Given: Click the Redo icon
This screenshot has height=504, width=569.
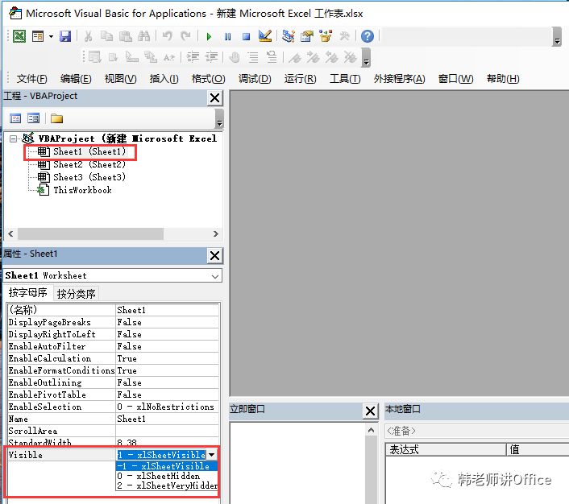Looking at the screenshot, I should pos(186,36).
